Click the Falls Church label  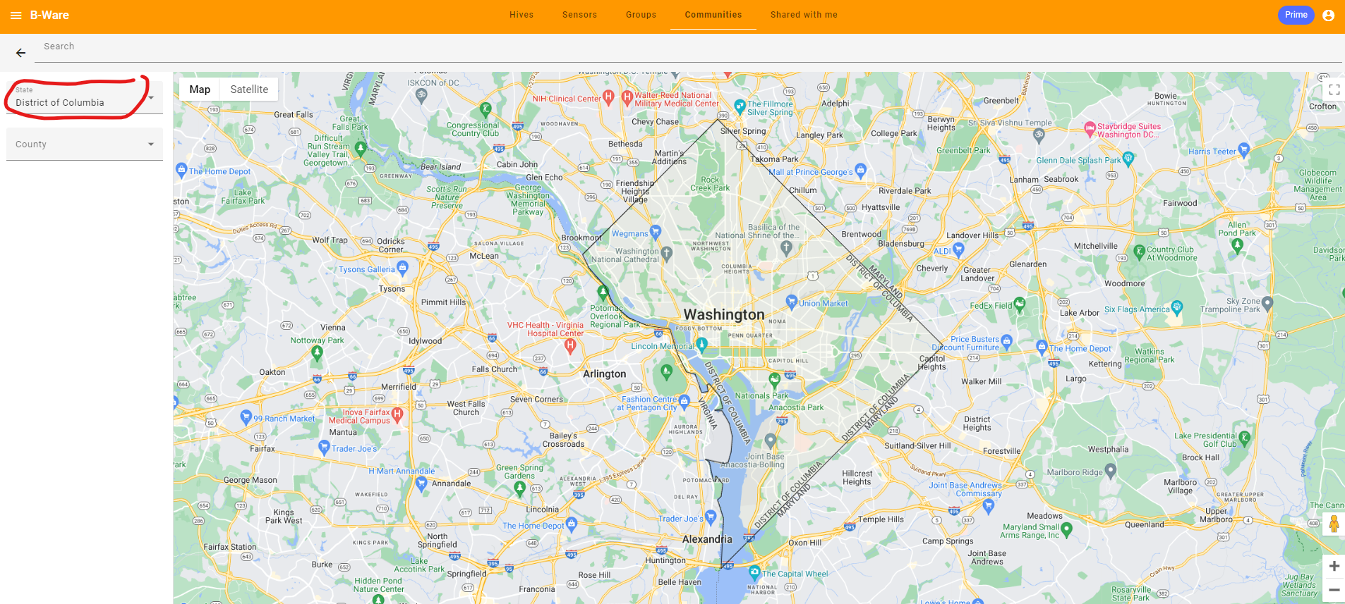(495, 369)
